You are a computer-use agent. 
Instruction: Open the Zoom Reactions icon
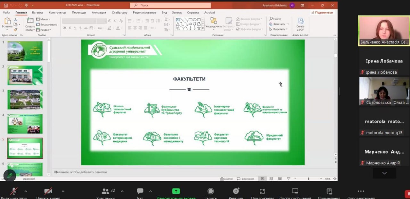coord(236,191)
